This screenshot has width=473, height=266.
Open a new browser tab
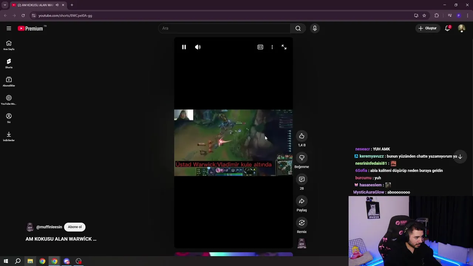click(72, 5)
